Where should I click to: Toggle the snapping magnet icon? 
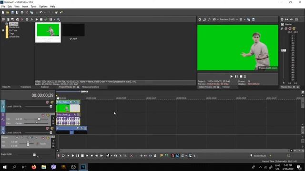point(173,156)
